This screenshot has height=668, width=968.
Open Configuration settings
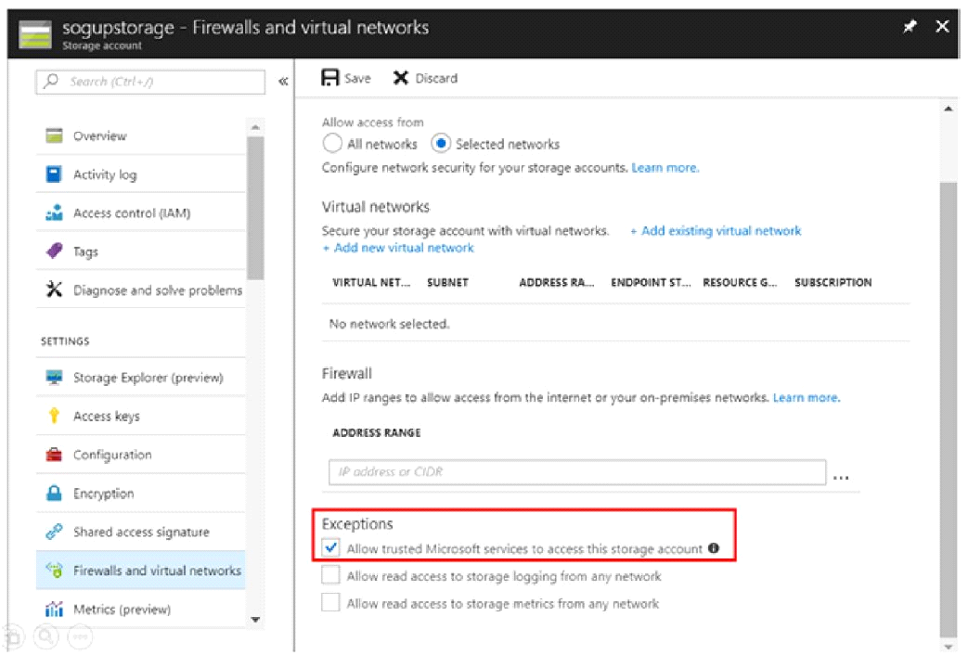[141, 455]
